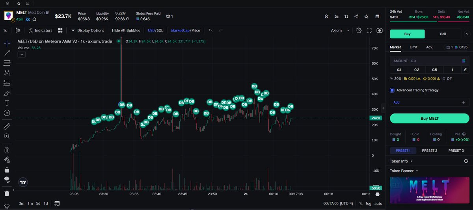
Task: Undo the last chart action
Action: (210, 30)
